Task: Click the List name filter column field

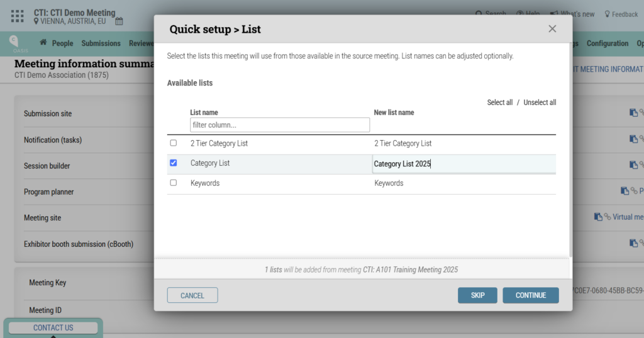Action: coord(280,125)
